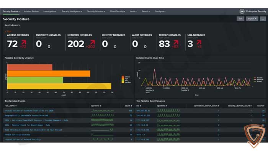
Task: Click the critical urgency red bar
Action: coord(30,67)
